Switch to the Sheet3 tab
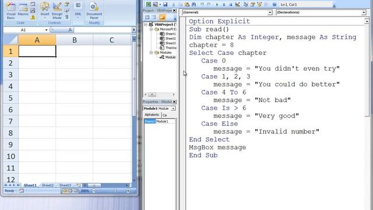 [65, 185]
